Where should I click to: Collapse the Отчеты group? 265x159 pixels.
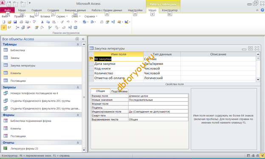pyautogui.click(x=78, y=142)
